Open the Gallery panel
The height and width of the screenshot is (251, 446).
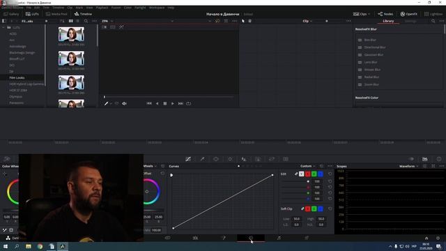click(11, 14)
